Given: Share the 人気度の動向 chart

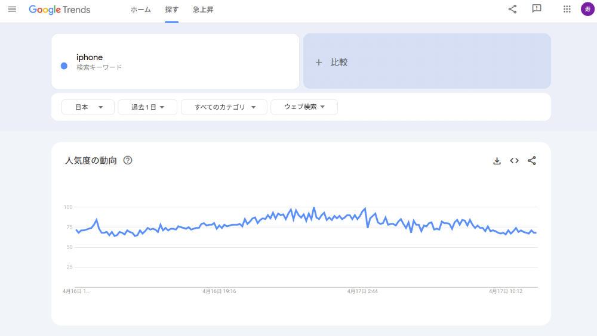Looking at the screenshot, I should (532, 161).
